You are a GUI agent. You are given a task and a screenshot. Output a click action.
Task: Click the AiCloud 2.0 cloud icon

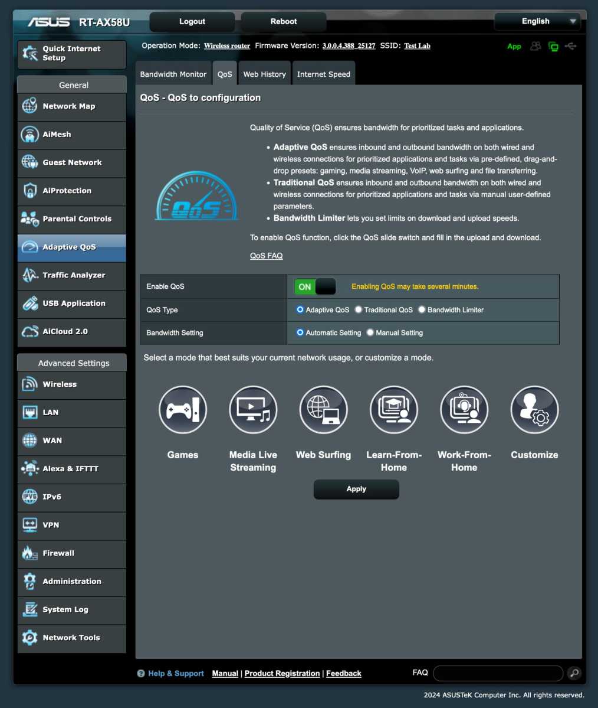pyautogui.click(x=29, y=331)
